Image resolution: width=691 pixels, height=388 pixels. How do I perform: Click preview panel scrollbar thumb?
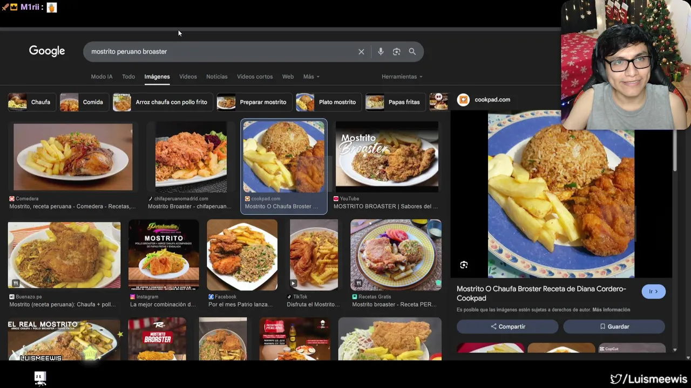pos(675,151)
